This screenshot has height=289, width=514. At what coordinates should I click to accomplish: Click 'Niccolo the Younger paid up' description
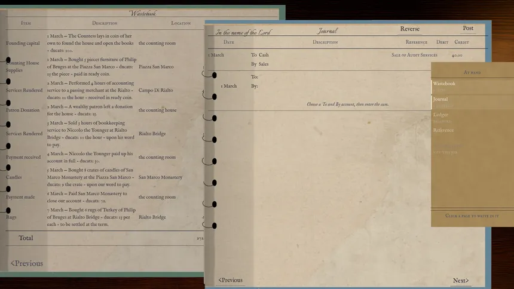pyautogui.click(x=90, y=157)
